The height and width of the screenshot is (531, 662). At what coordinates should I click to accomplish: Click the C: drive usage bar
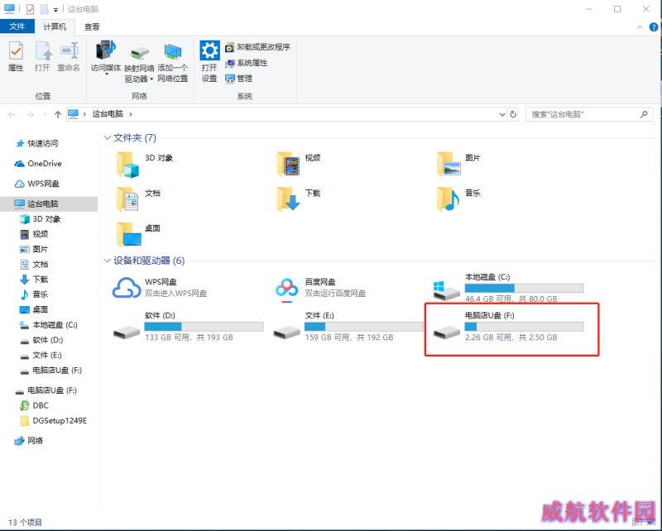[x=525, y=289]
